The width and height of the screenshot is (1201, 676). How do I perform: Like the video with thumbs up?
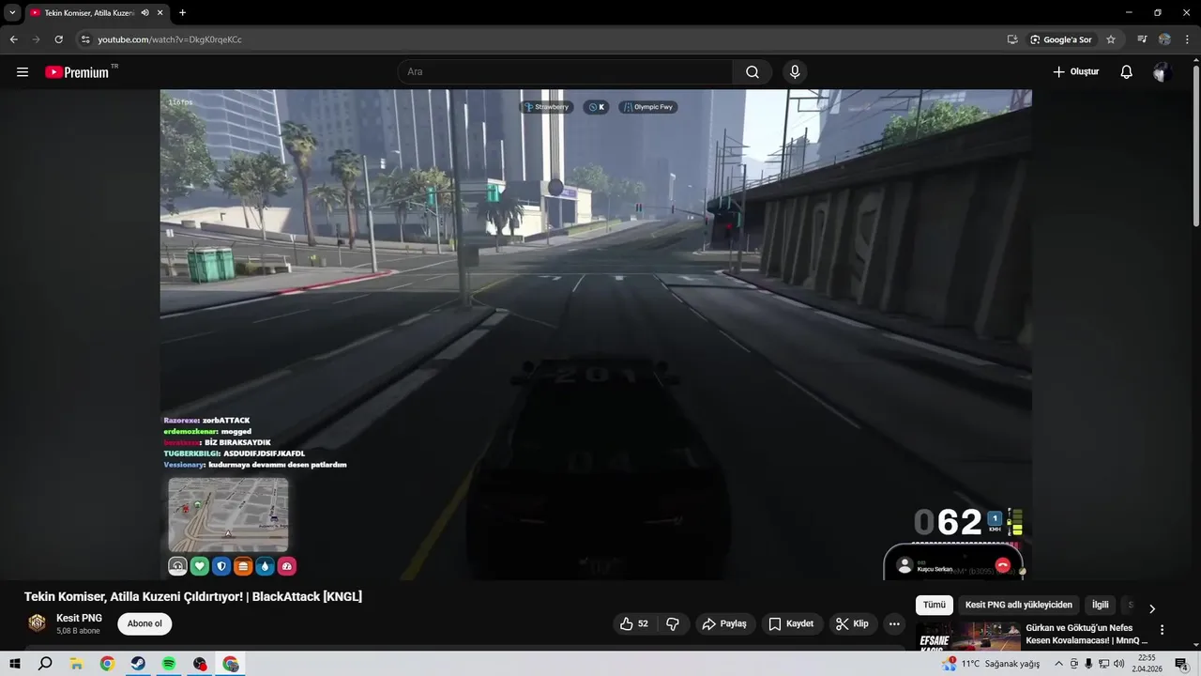635,623
